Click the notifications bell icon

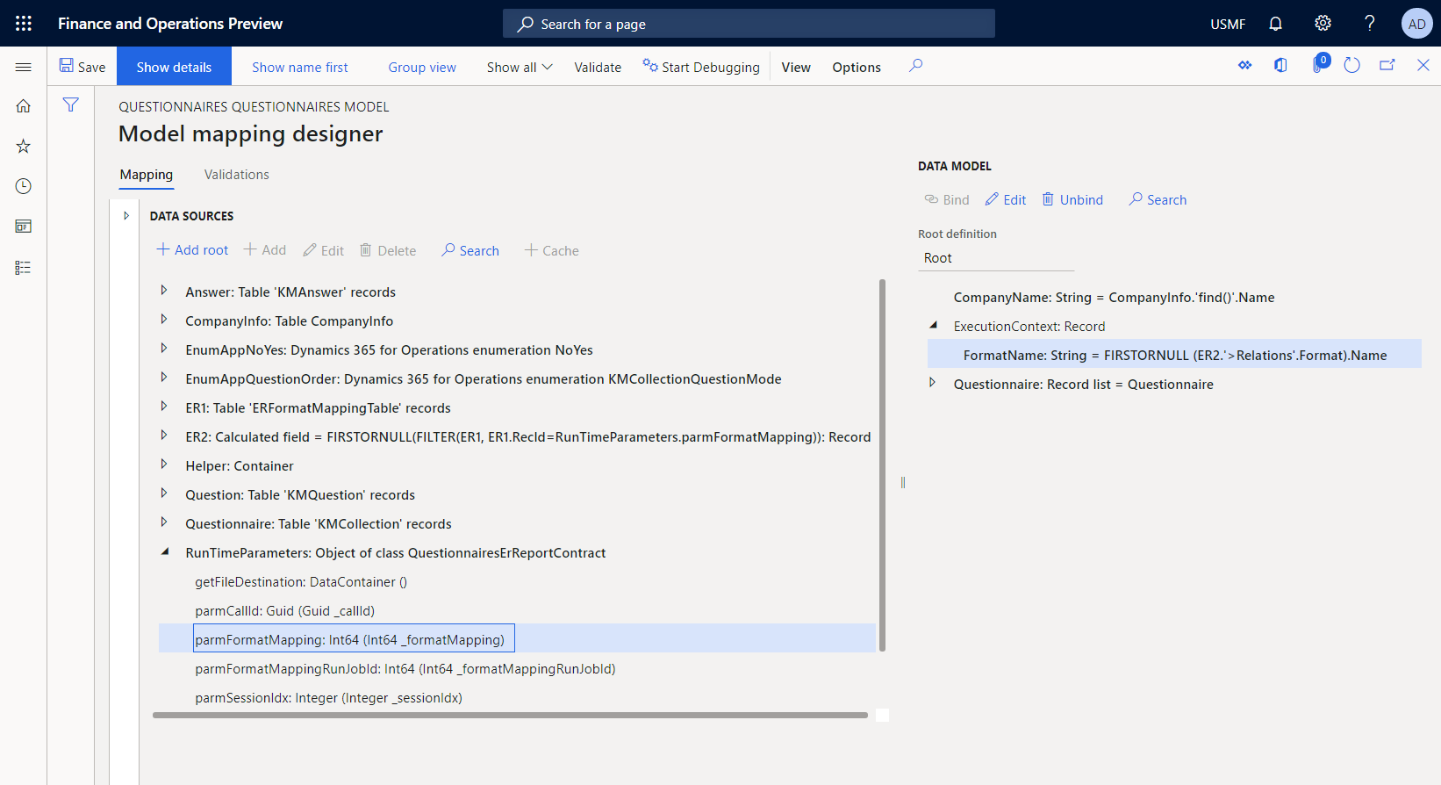tap(1275, 24)
